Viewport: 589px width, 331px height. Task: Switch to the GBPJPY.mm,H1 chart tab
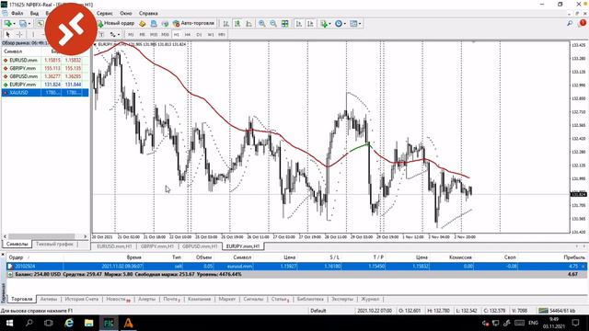point(157,246)
